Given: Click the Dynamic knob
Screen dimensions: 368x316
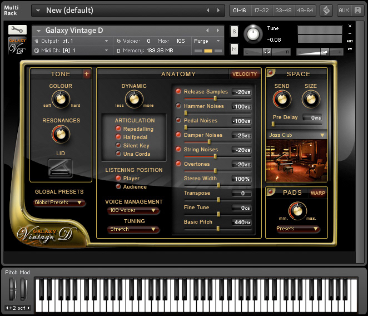Looking at the screenshot, I should [x=134, y=99].
